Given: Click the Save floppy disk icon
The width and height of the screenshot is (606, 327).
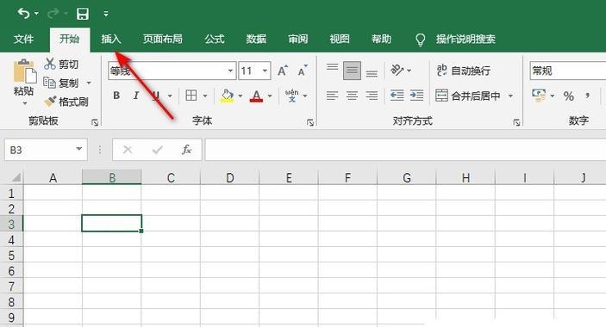Looking at the screenshot, I should point(82,14).
